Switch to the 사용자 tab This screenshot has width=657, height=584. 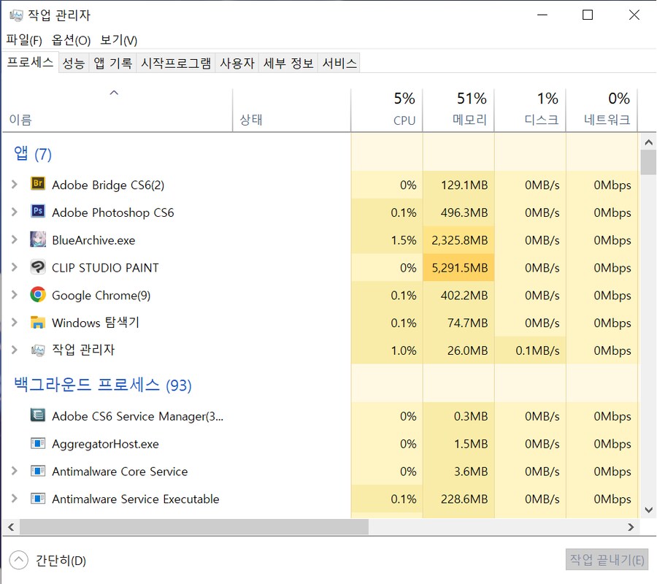point(237,64)
